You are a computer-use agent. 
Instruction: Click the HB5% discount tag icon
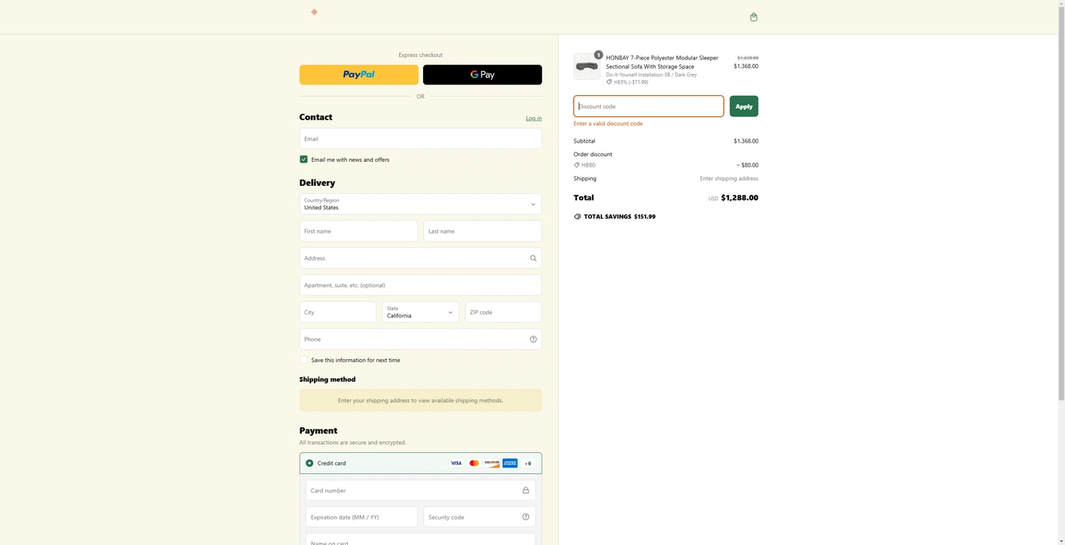click(x=609, y=82)
